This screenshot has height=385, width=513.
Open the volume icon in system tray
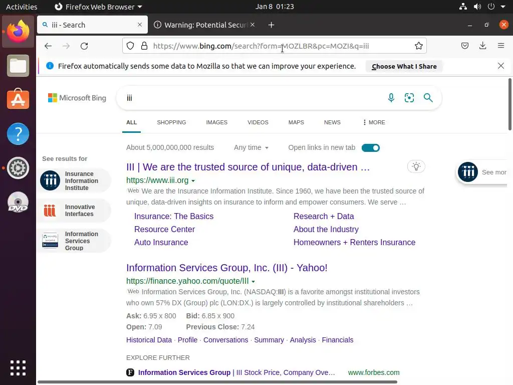(477, 7)
